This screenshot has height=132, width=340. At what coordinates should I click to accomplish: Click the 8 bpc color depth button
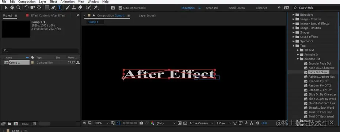point(25,124)
